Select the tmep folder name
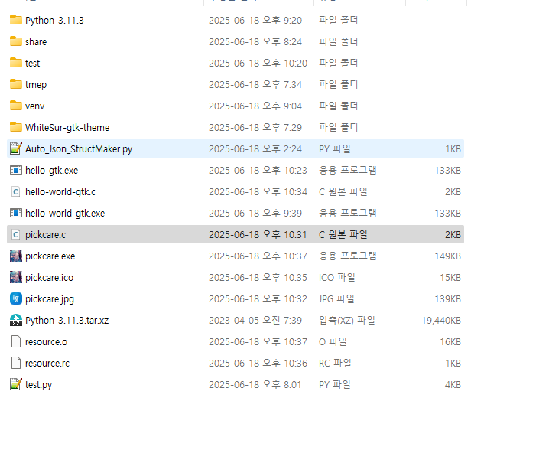Image resolution: width=536 pixels, height=473 pixels. point(36,84)
